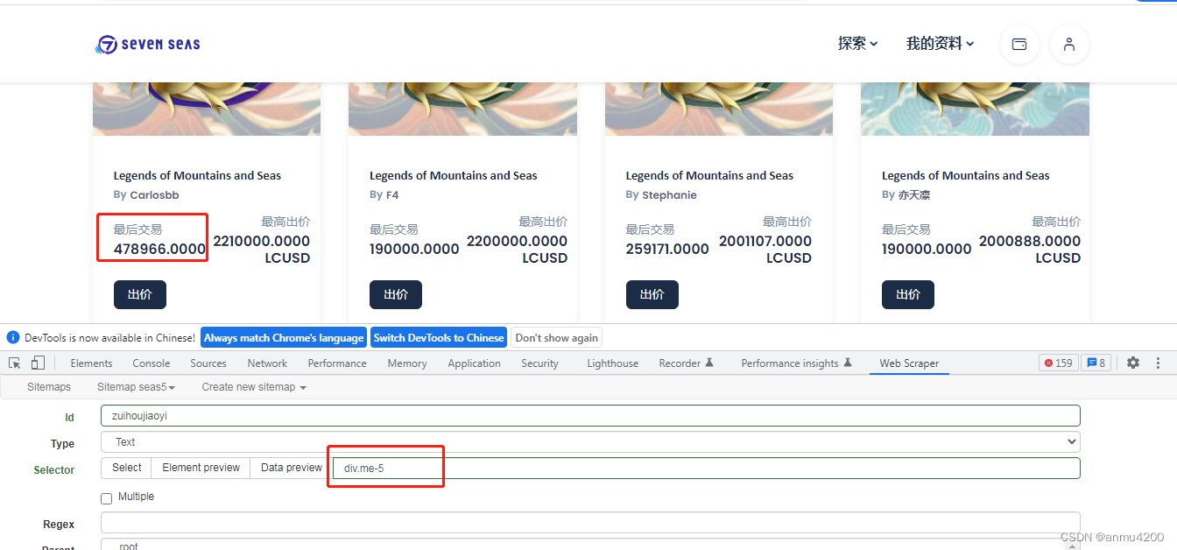Screen dimensions: 1177x550
Task: Switch to the Memory tab
Action: click(407, 363)
